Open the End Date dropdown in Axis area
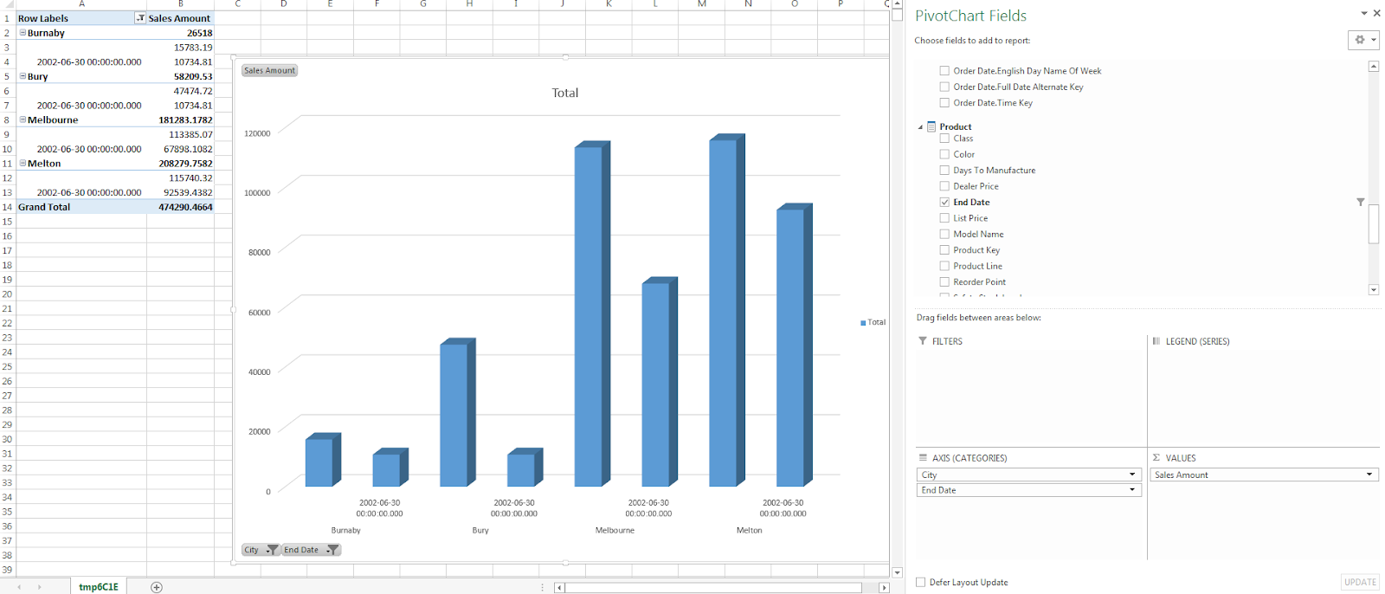Viewport: 1385px width, 594px height. (x=1131, y=490)
